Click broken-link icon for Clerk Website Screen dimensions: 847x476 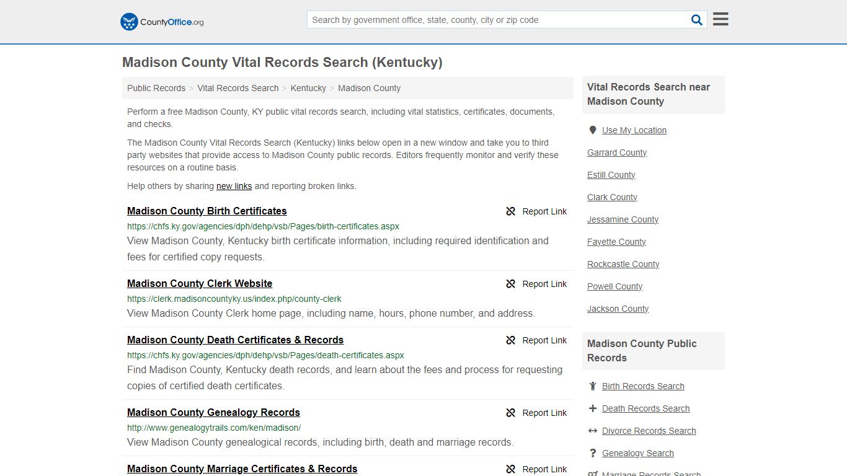click(510, 284)
